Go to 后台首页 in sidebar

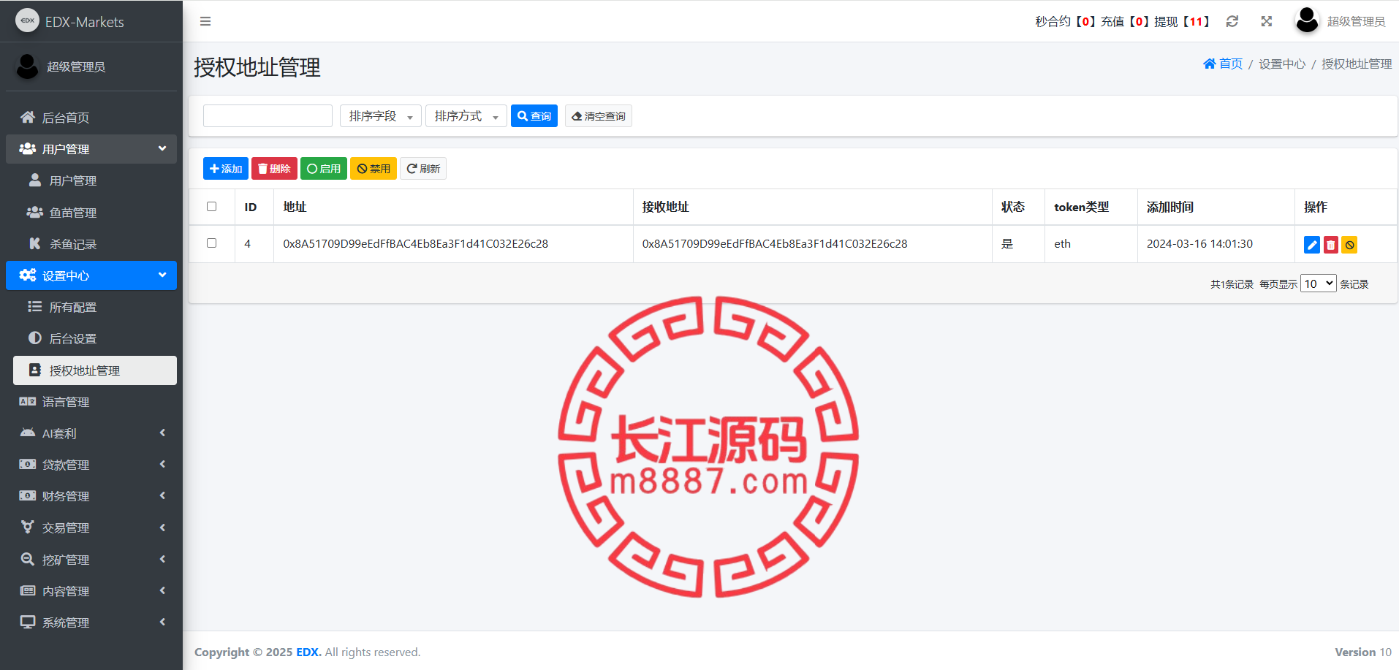(x=91, y=118)
